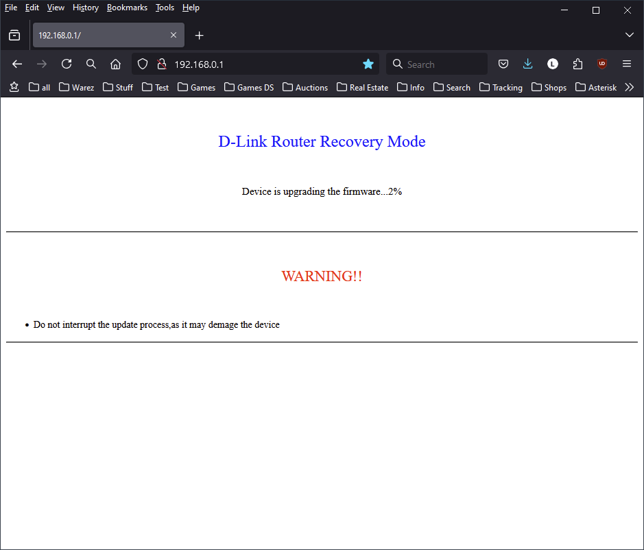644x550 pixels.
Task: Open the Games bookmarks folder
Action: tap(196, 88)
